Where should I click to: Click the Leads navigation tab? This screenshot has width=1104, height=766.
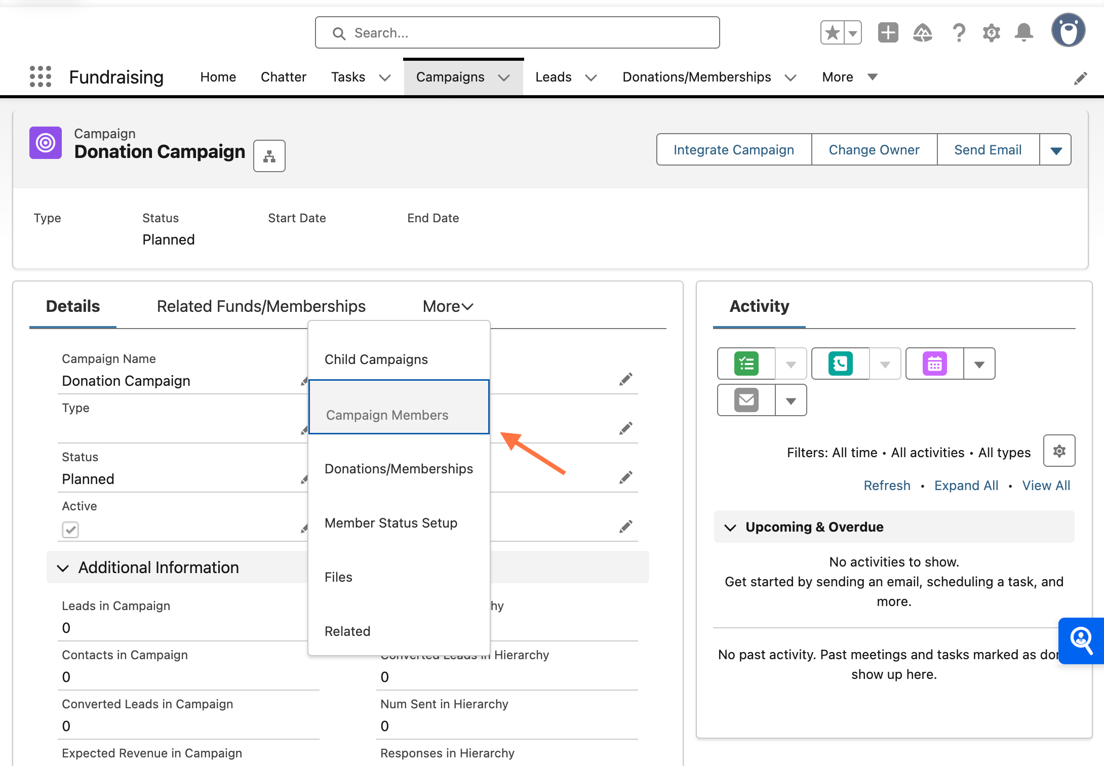554,77
